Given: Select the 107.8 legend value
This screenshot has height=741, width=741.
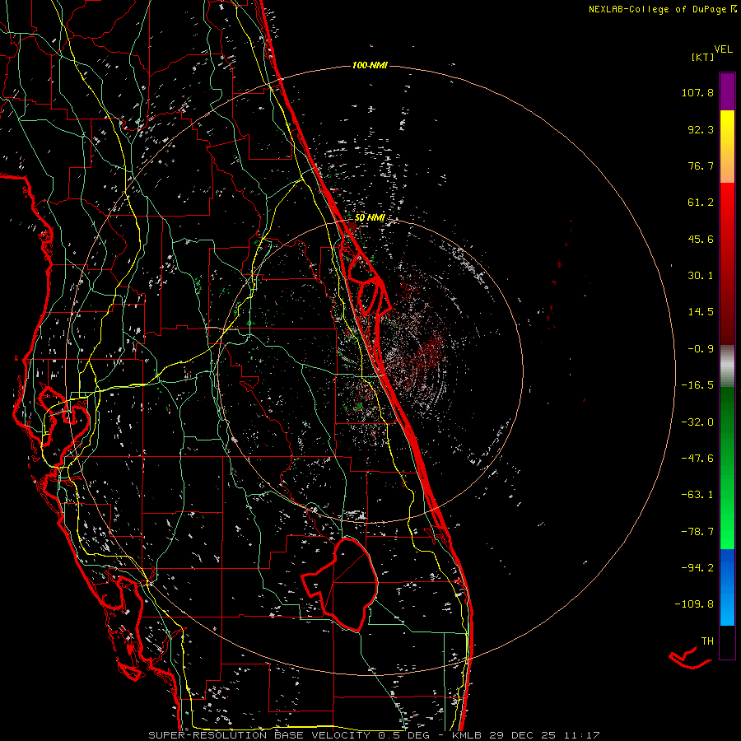Looking at the screenshot, I should tap(697, 92).
